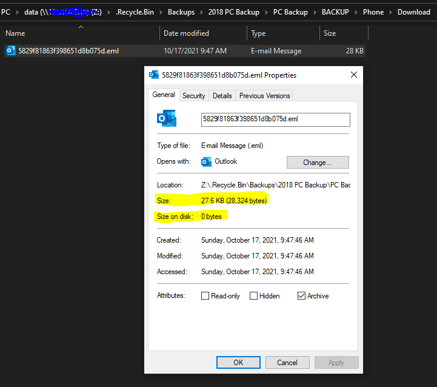Viewport: 437px width, 387px height.
Task: Click the Outlook icon in the Properties title bar
Action: click(153, 75)
